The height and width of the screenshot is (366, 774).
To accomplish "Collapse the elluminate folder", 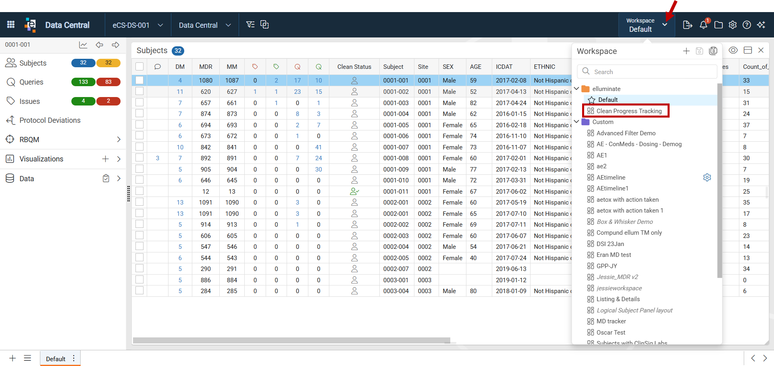I will click(576, 89).
